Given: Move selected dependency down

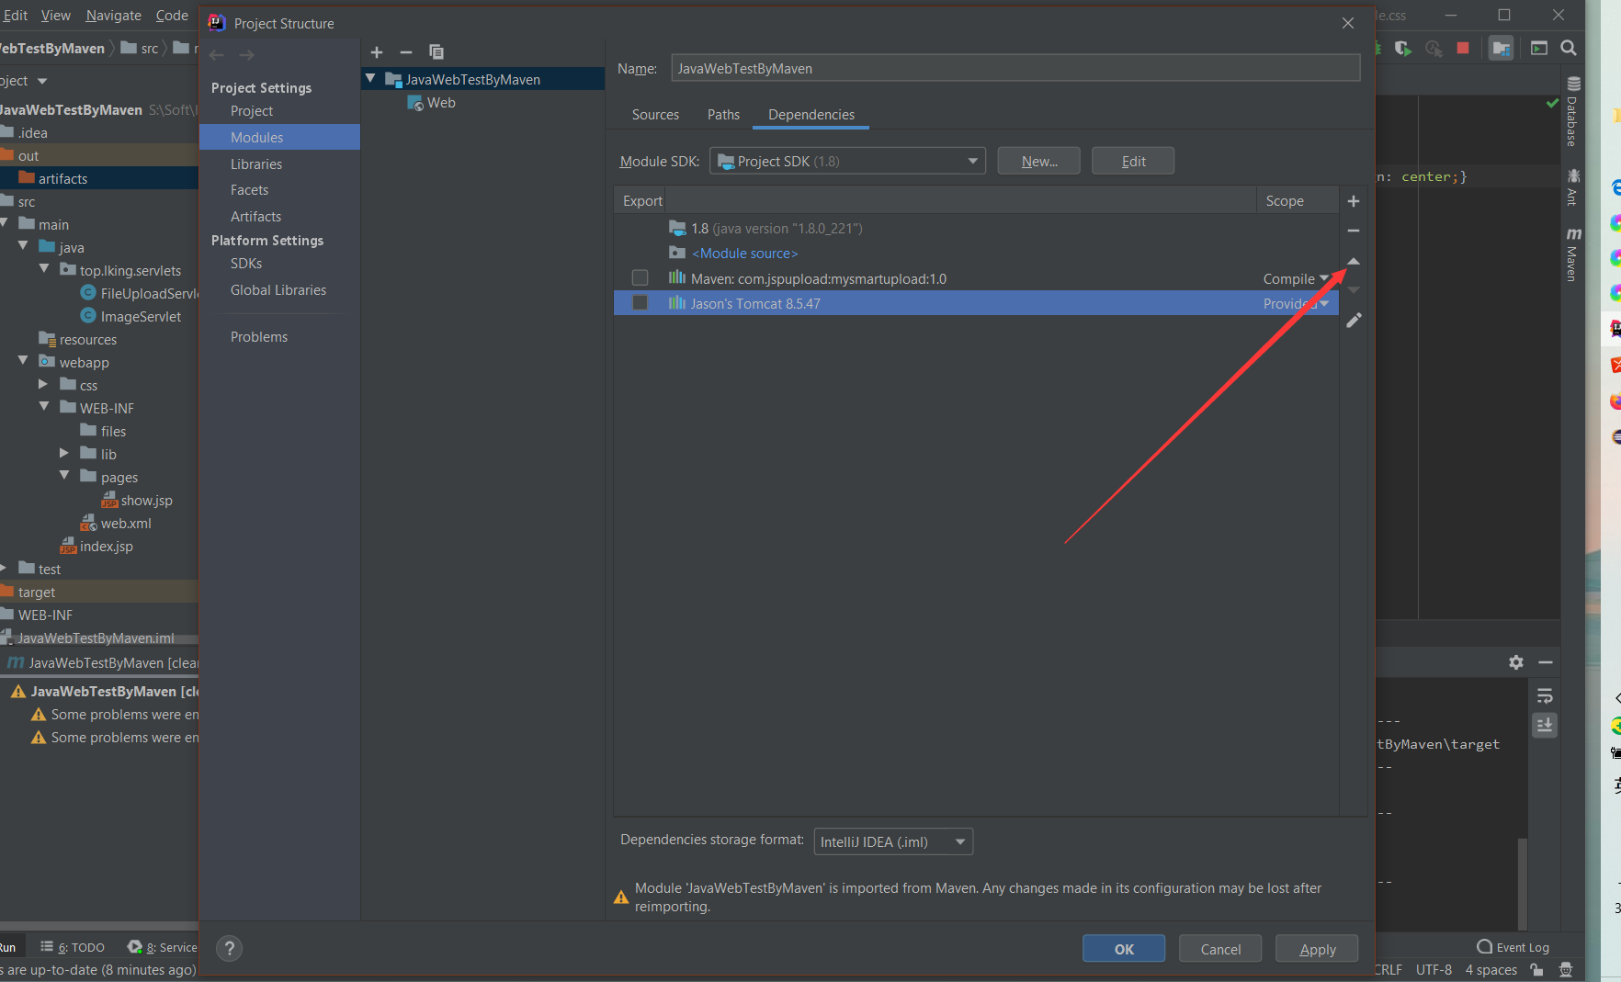Looking at the screenshot, I should [x=1354, y=290].
